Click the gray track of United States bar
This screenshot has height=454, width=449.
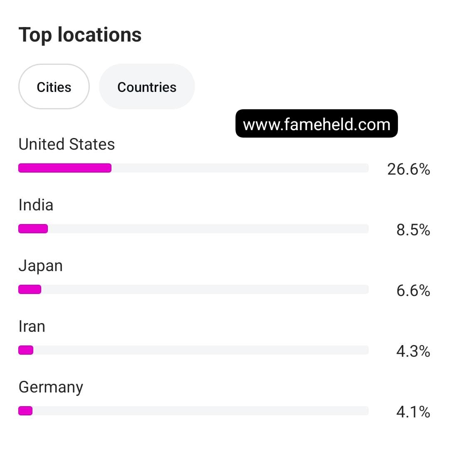pyautogui.click(x=239, y=168)
